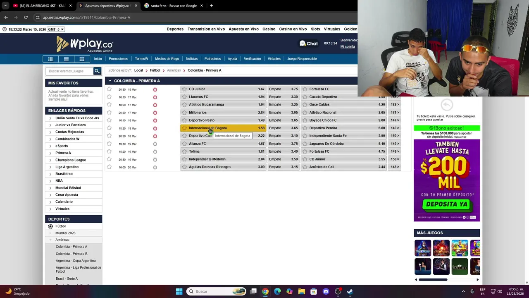Screen dimensions: 529x298
Task: Open the Casino en Vivo top menu
Action: tap(293, 29)
